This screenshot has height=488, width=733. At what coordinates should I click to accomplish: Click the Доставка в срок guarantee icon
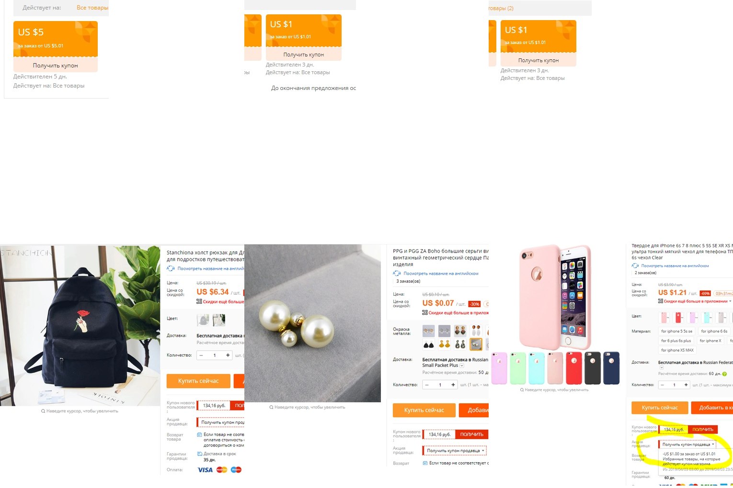tap(199, 454)
